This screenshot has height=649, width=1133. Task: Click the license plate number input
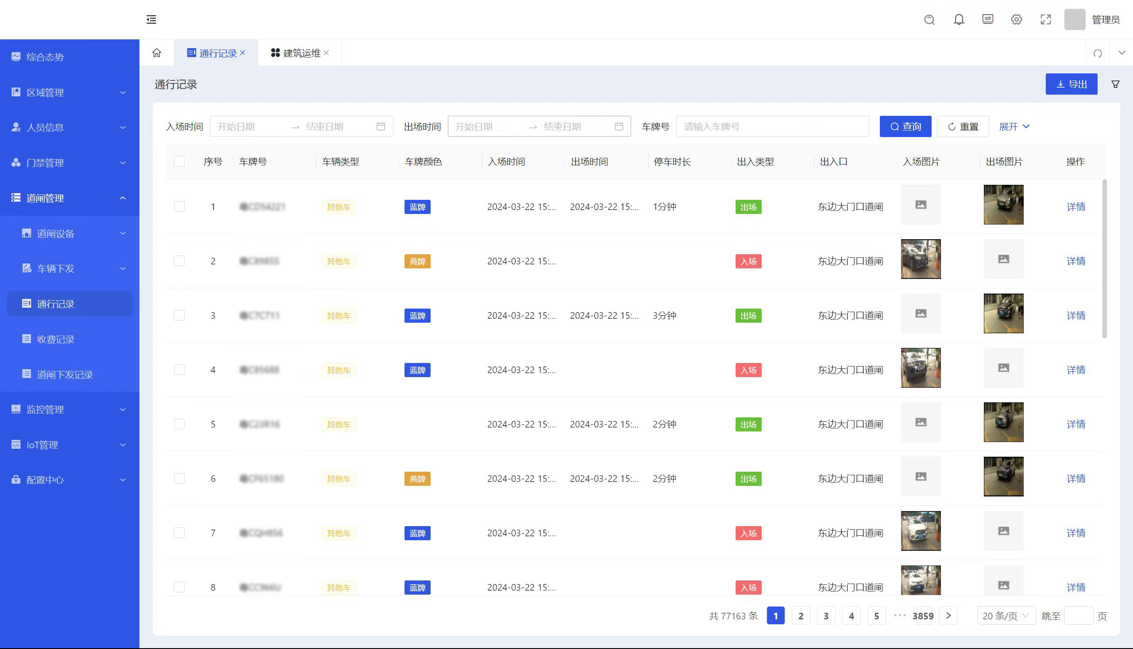pyautogui.click(x=772, y=126)
